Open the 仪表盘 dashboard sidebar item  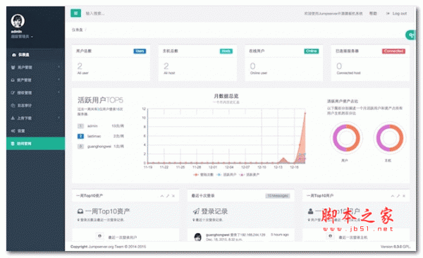click(35, 55)
